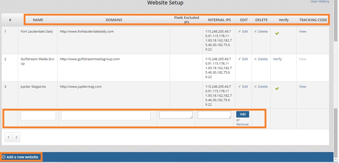This screenshot has height=163, width=339.
Task: Edit the Gulfstream Media Group website
Action: click(x=243, y=59)
